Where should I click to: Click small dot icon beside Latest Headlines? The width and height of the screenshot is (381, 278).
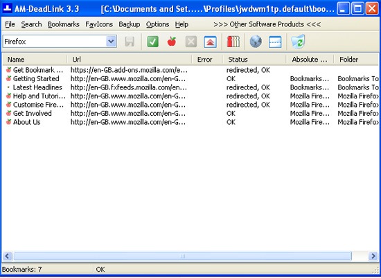(x=9, y=87)
